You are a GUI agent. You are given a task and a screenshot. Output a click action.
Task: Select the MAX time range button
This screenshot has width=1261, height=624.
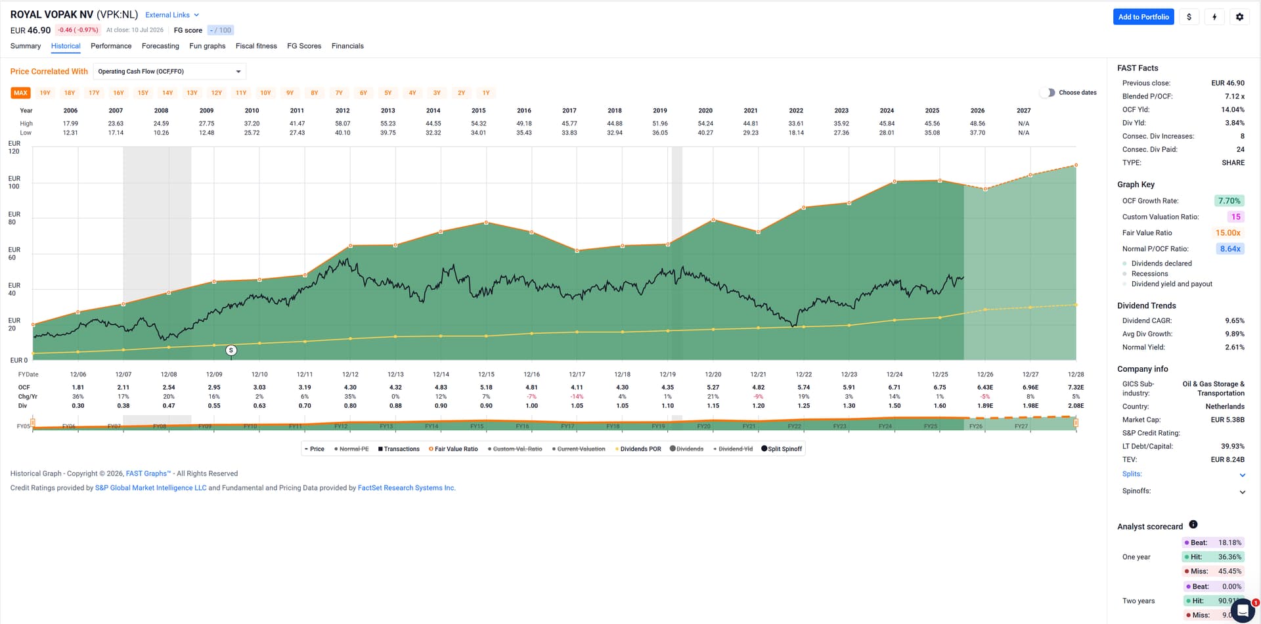20,93
